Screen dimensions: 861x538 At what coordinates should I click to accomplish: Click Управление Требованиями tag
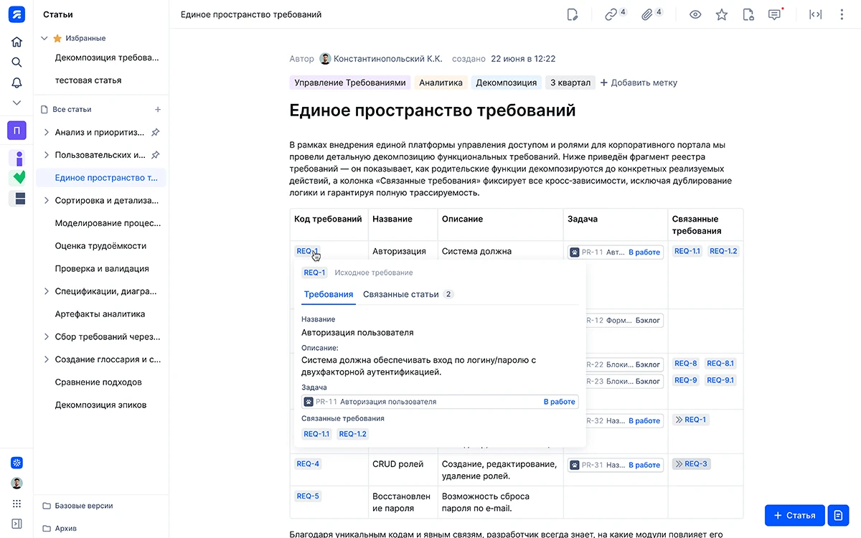pos(350,82)
